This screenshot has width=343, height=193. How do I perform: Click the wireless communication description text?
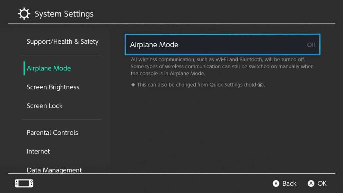click(222, 66)
